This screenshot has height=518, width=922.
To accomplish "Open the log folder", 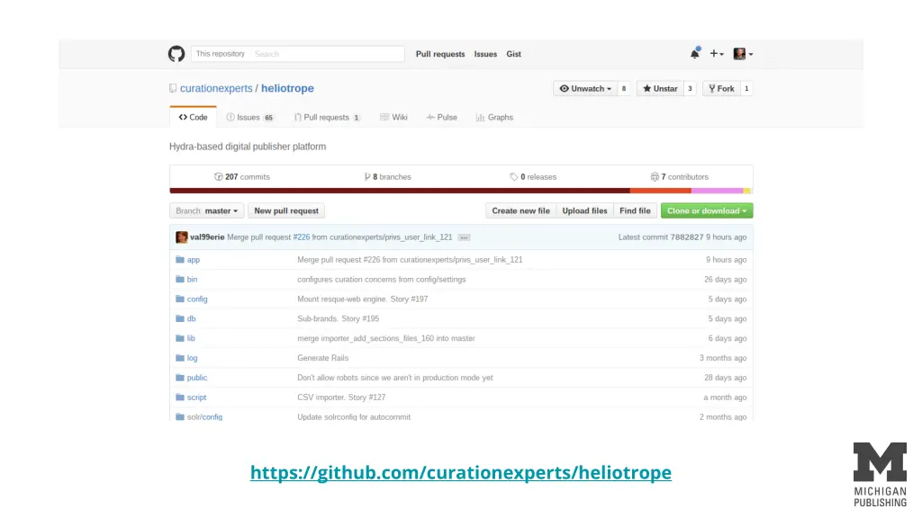I will coord(193,358).
